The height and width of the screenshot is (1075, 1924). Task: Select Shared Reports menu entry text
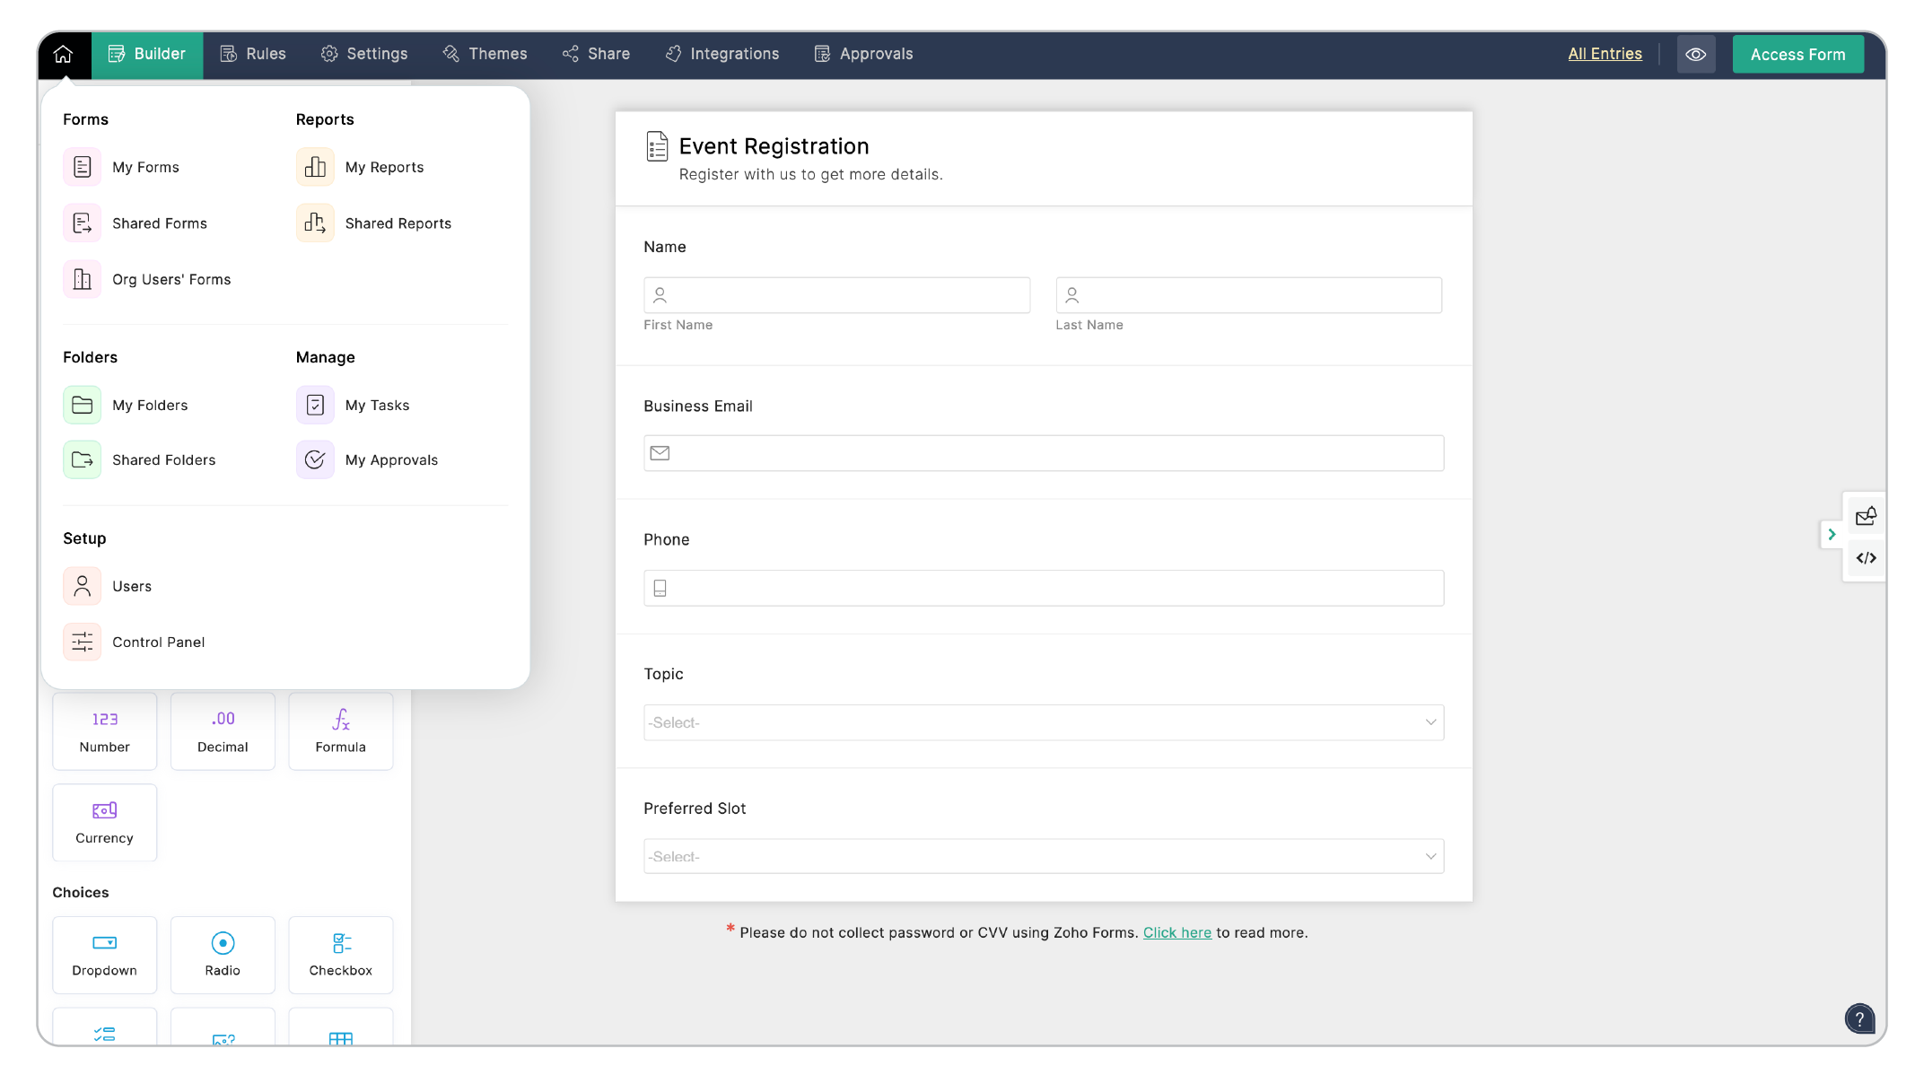398,223
